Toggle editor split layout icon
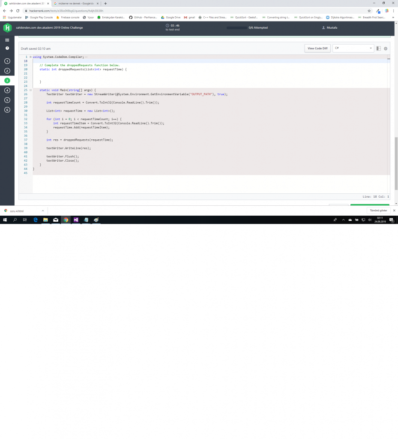The width and height of the screenshot is (398, 439). [x=378, y=48]
